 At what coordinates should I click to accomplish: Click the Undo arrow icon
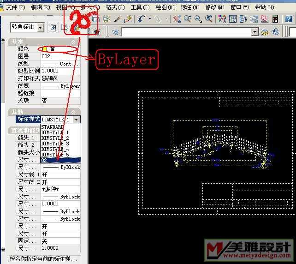[x=141, y=19]
